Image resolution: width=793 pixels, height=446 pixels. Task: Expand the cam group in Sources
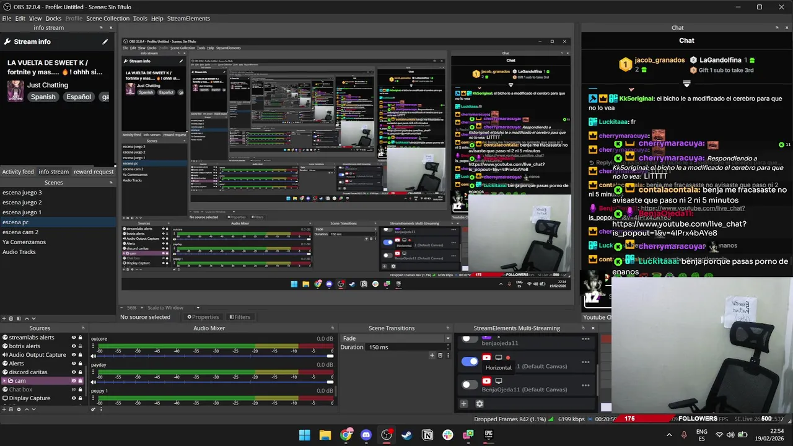click(x=5, y=381)
